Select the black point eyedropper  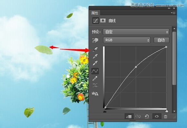pyautogui.click(x=95, y=50)
